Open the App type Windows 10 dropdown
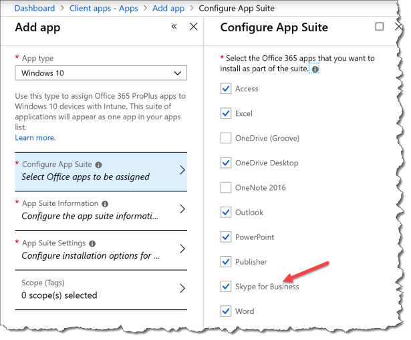The height and width of the screenshot is (340, 411). tap(101, 73)
